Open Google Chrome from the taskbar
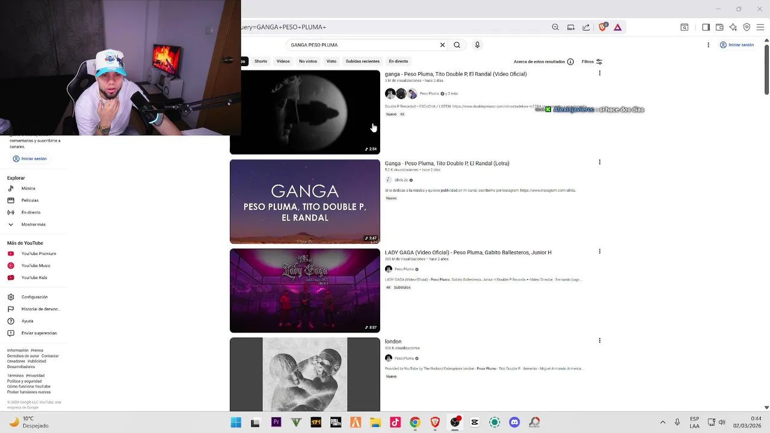Screen dimensions: 770x433 (x=415, y=422)
